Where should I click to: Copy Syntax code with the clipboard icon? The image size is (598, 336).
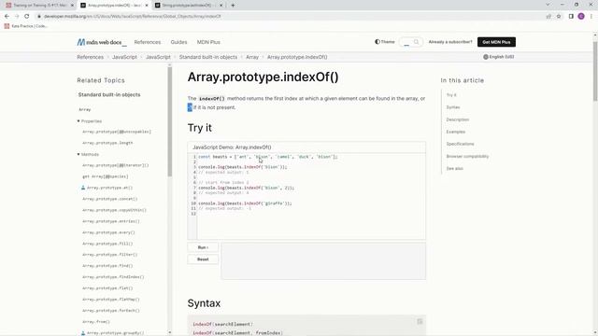(420, 321)
